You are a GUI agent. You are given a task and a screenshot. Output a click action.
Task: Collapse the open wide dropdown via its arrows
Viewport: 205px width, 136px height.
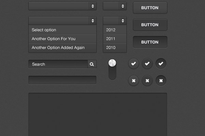coord(93,21)
